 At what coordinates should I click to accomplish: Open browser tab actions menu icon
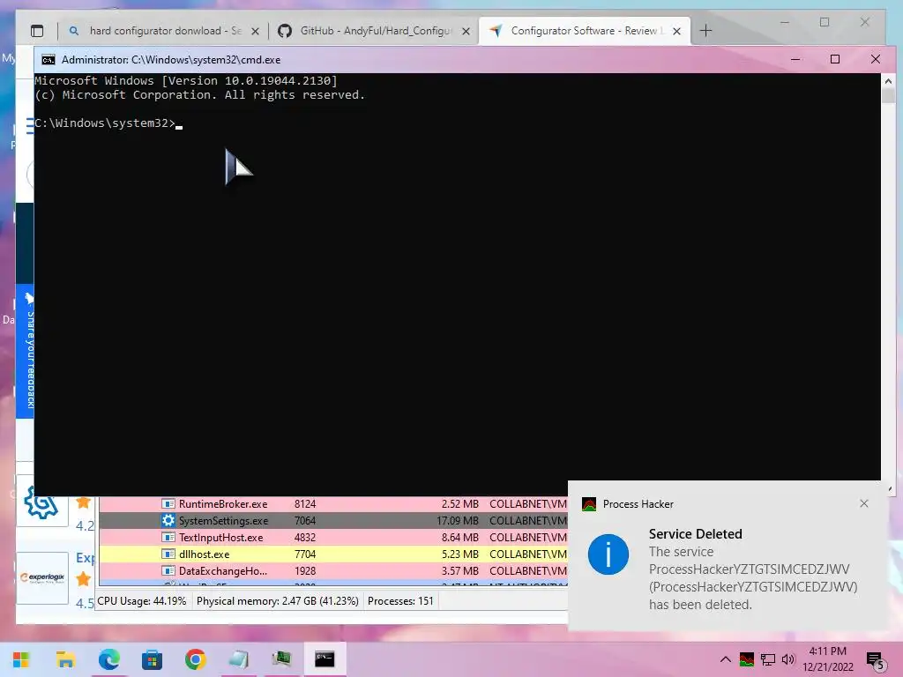click(x=37, y=31)
